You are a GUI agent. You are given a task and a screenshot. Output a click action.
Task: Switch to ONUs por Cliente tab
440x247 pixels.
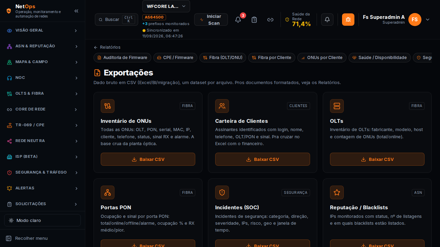[x=322, y=58]
